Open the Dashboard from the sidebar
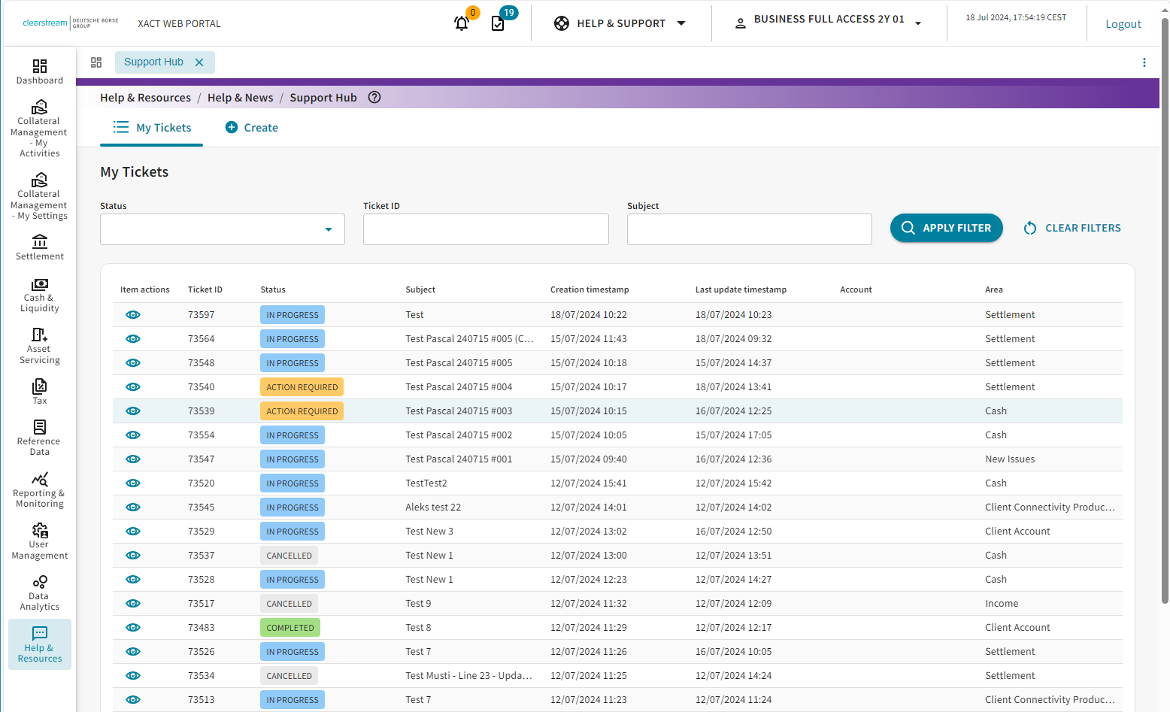The image size is (1170, 712). coord(39,70)
